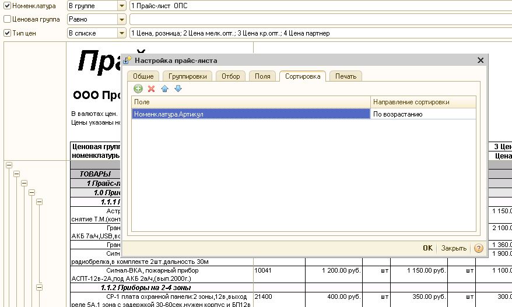The height and width of the screenshot is (307, 512).
Task: Close the Настройка прайс-листа dialog
Action: tap(481, 60)
